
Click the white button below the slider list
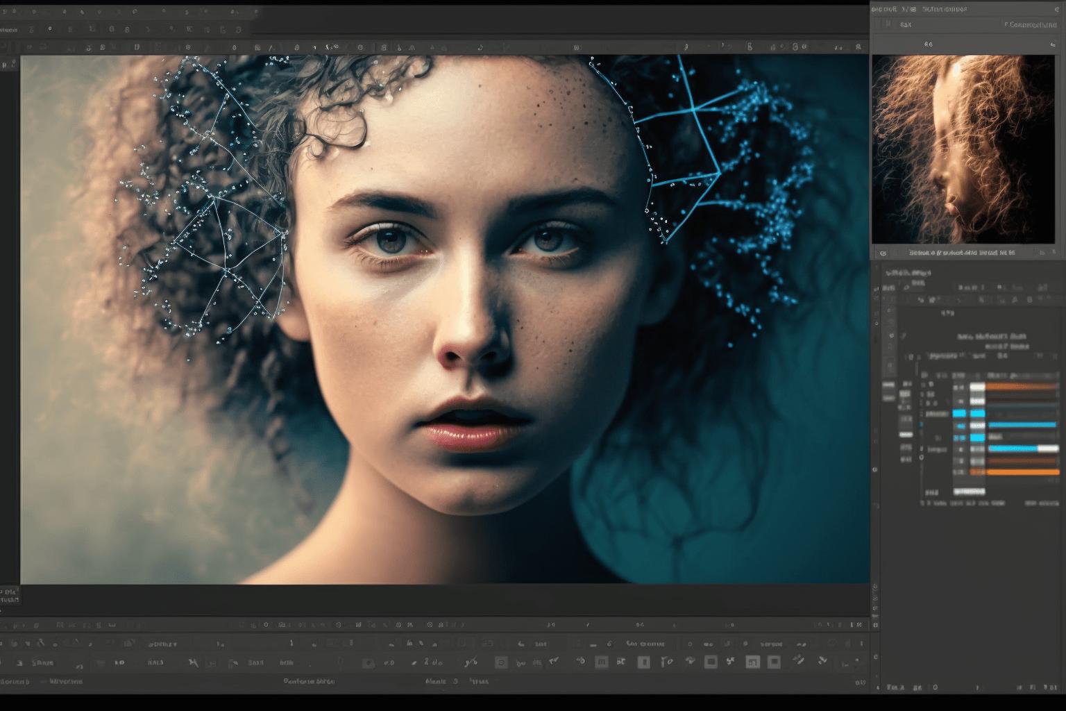click(x=969, y=491)
